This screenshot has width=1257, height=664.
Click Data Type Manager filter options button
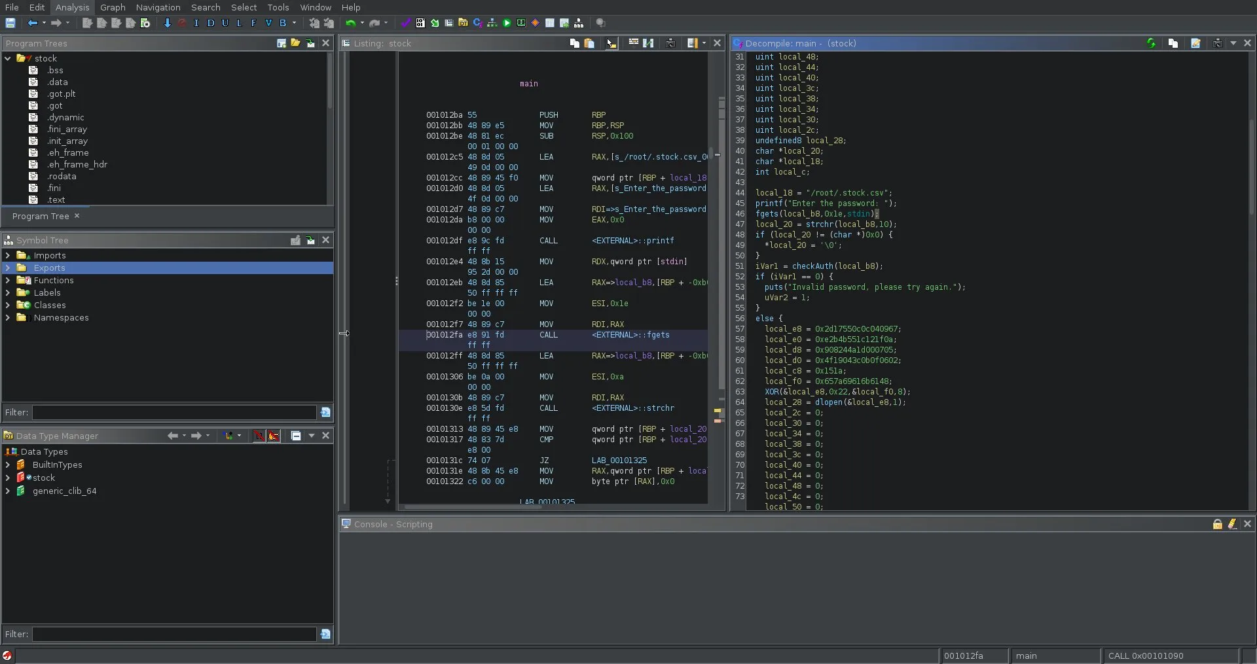point(325,634)
